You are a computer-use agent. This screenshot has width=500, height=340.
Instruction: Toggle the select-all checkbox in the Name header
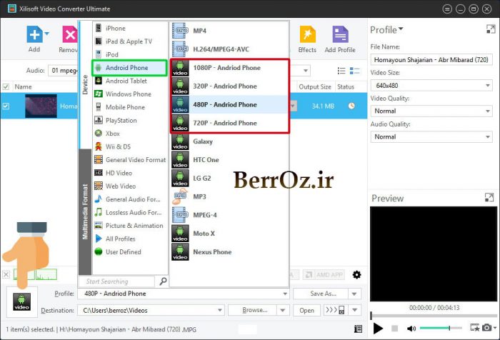6,86
